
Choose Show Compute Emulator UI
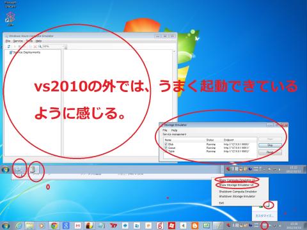pos(237,180)
